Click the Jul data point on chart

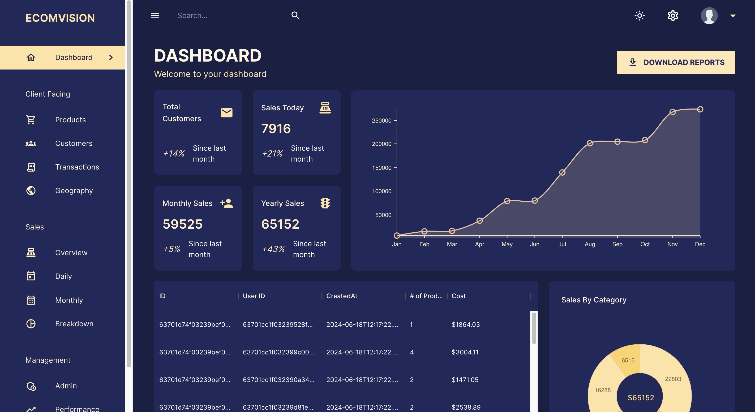562,172
